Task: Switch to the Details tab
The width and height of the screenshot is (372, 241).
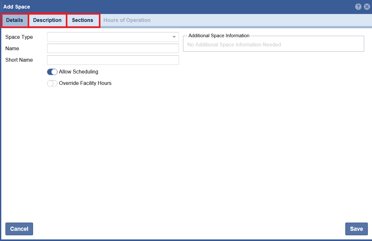Action: tap(15, 20)
